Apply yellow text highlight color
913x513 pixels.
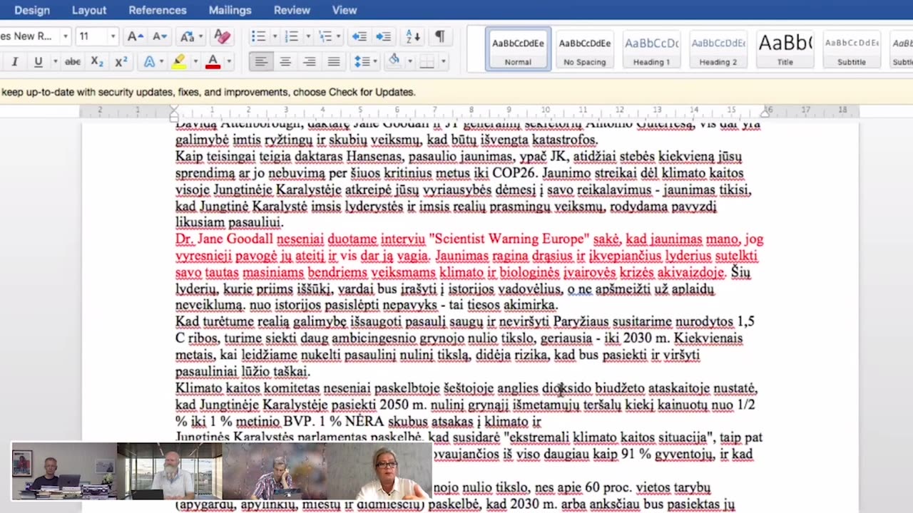click(178, 62)
